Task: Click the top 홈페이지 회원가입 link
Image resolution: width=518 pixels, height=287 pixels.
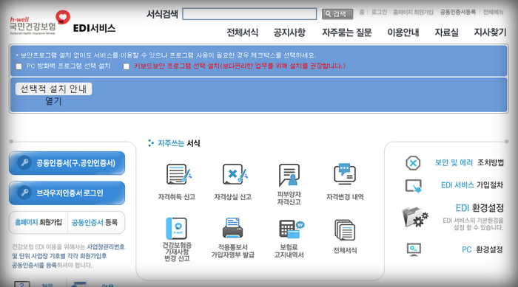Action: [413, 13]
